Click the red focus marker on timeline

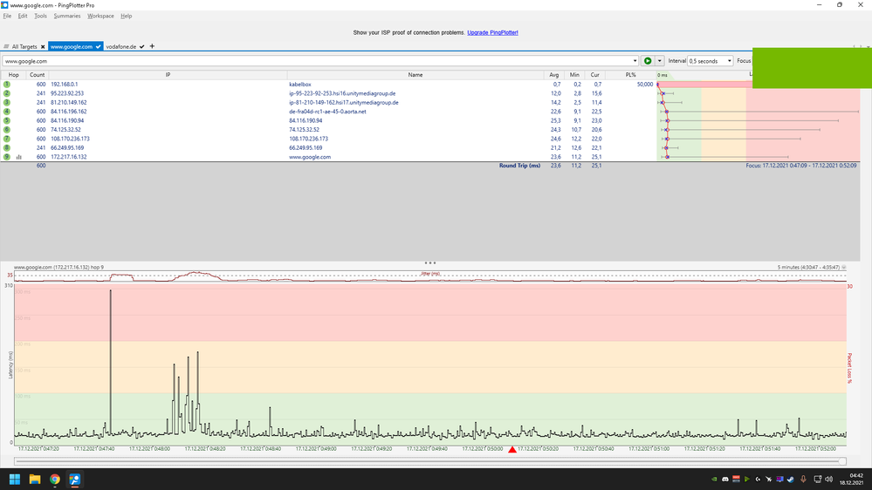(x=512, y=449)
